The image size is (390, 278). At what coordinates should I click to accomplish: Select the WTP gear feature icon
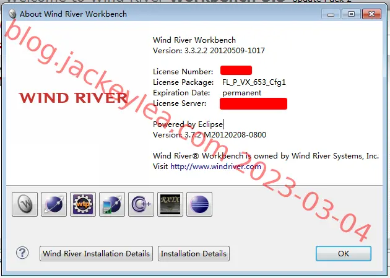[x=83, y=204]
